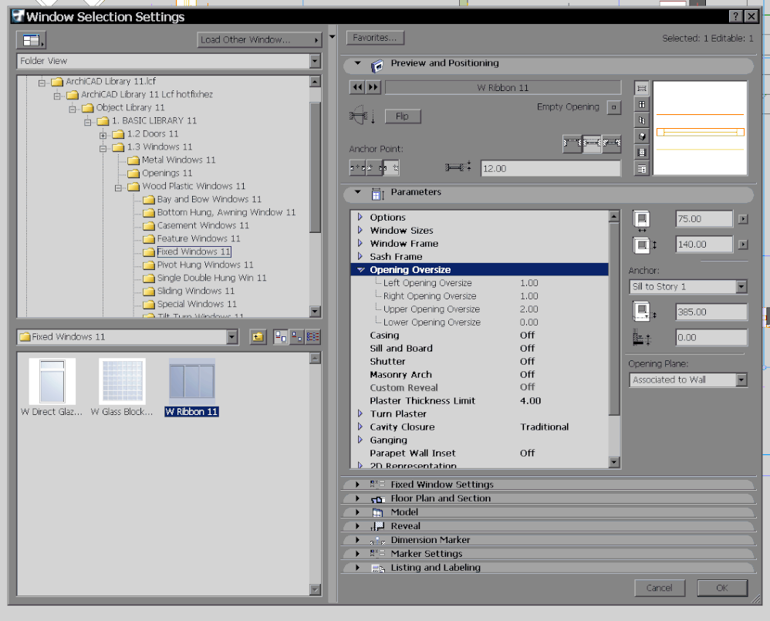Image resolution: width=770 pixels, height=621 pixels.
Task: Select the rightmost reveal type toggle button
Action: [x=612, y=143]
